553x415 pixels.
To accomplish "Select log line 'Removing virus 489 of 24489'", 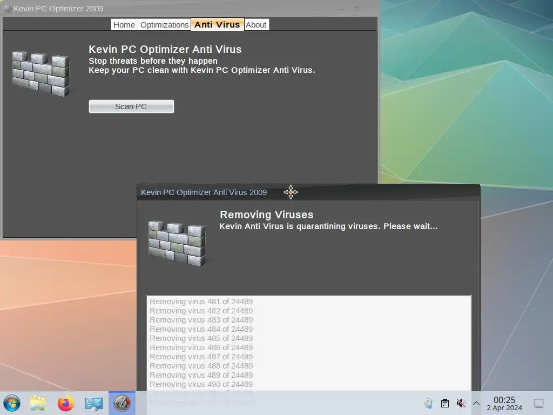I will [x=201, y=375].
